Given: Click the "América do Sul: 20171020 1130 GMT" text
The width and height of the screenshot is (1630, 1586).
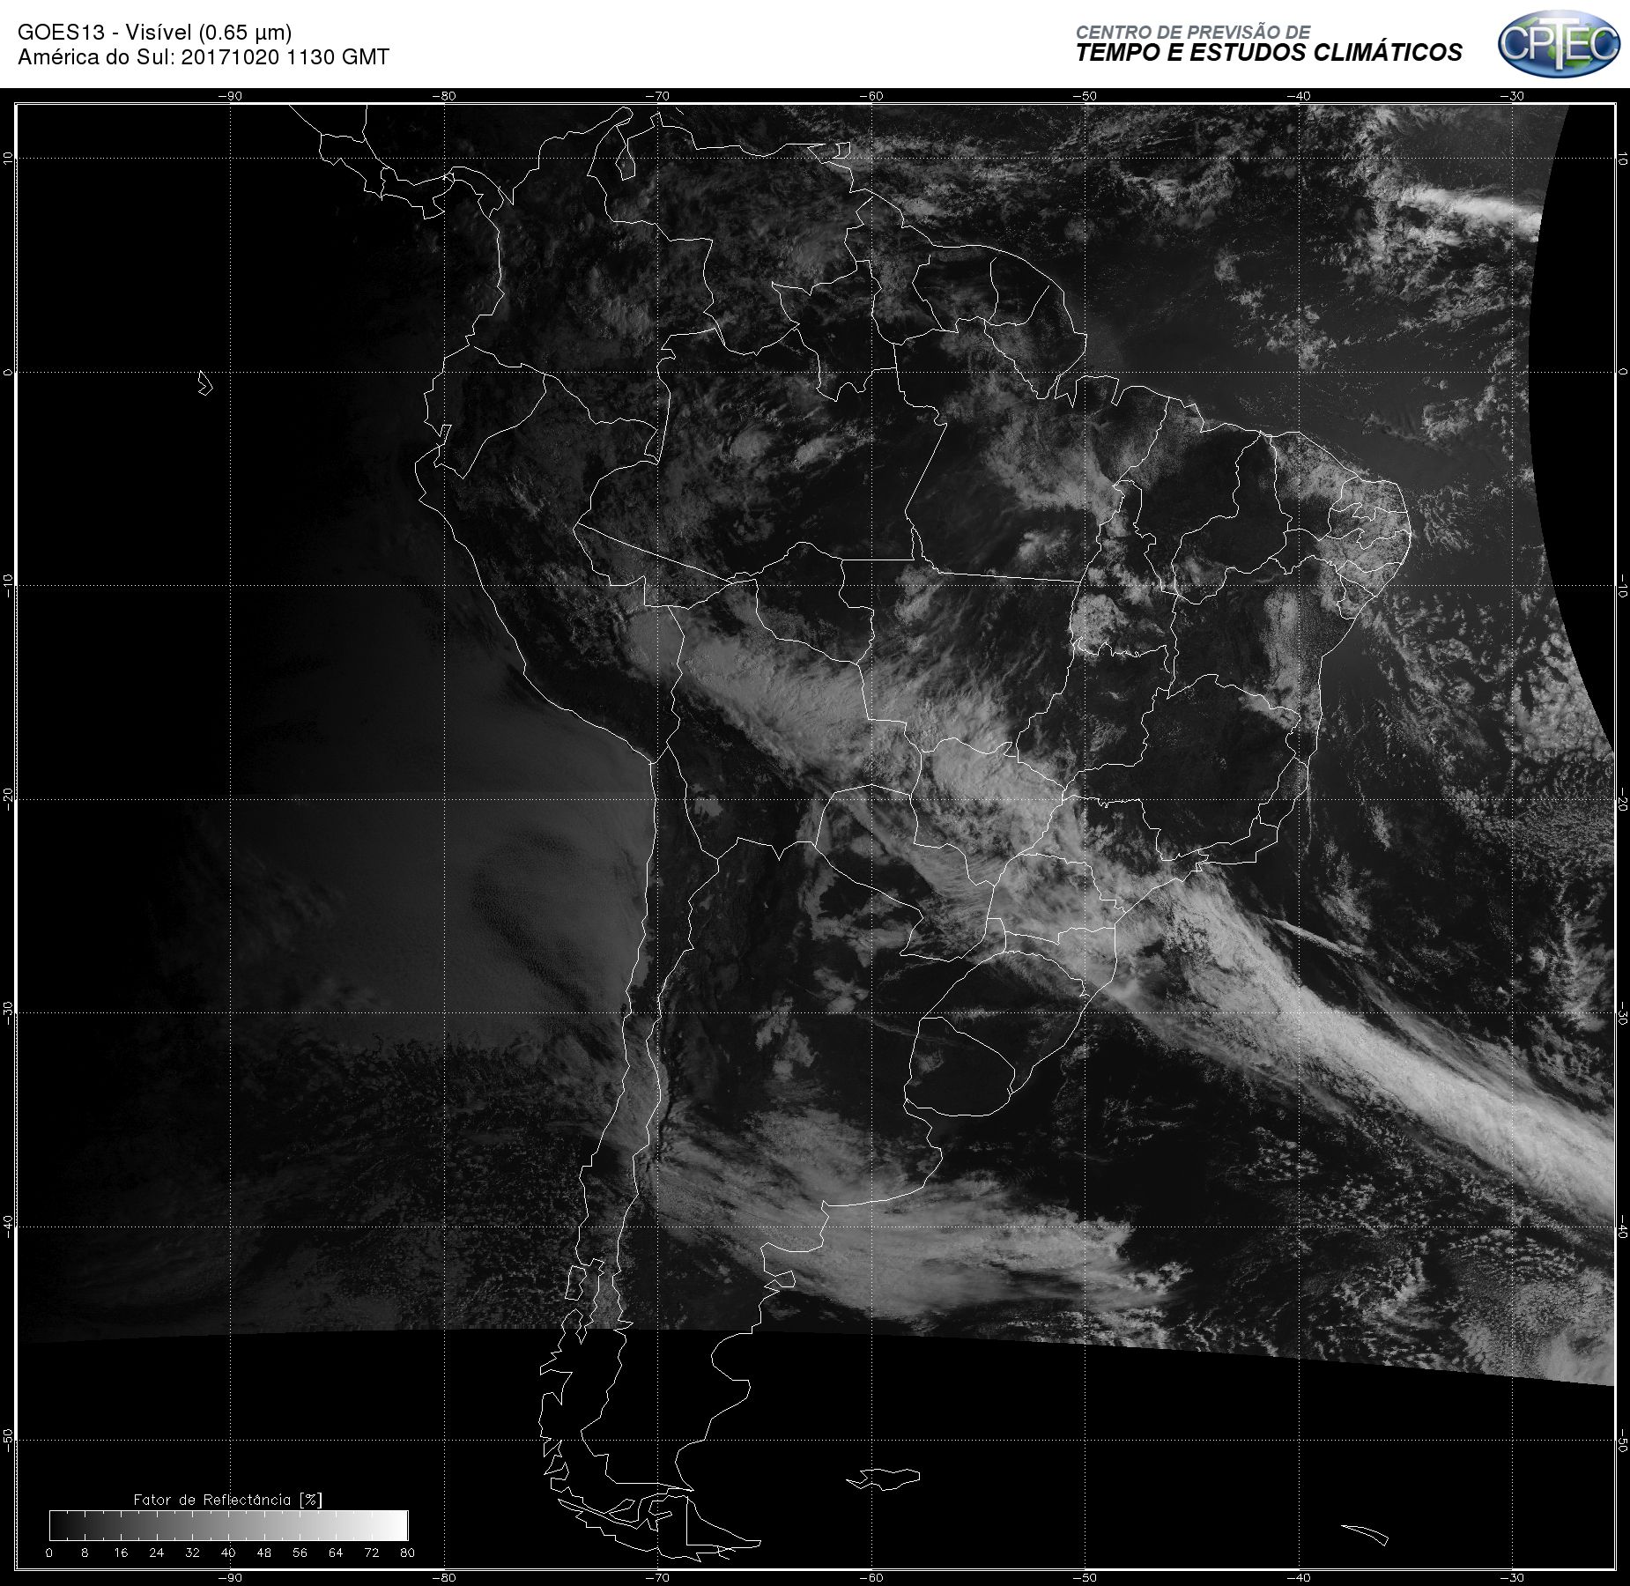Looking at the screenshot, I should 204,57.
